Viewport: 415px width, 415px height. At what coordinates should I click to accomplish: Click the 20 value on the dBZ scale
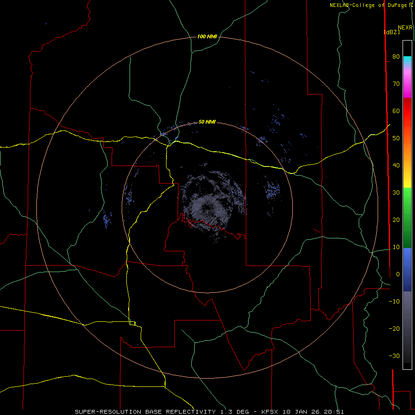[396, 220]
